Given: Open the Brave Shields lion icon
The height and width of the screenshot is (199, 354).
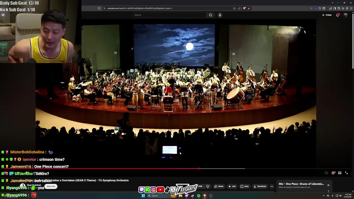Looking at the screenshot, I should [244, 8].
